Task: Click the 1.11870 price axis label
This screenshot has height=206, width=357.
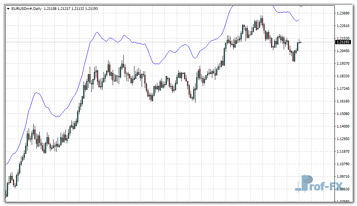Action: (344, 152)
